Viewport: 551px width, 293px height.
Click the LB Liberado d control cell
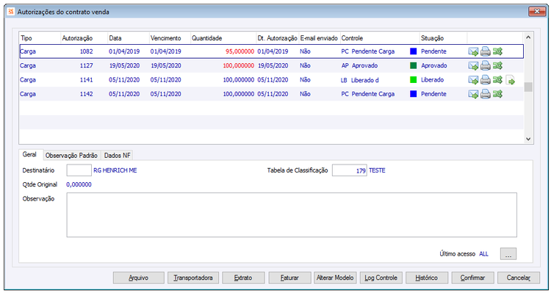360,80
